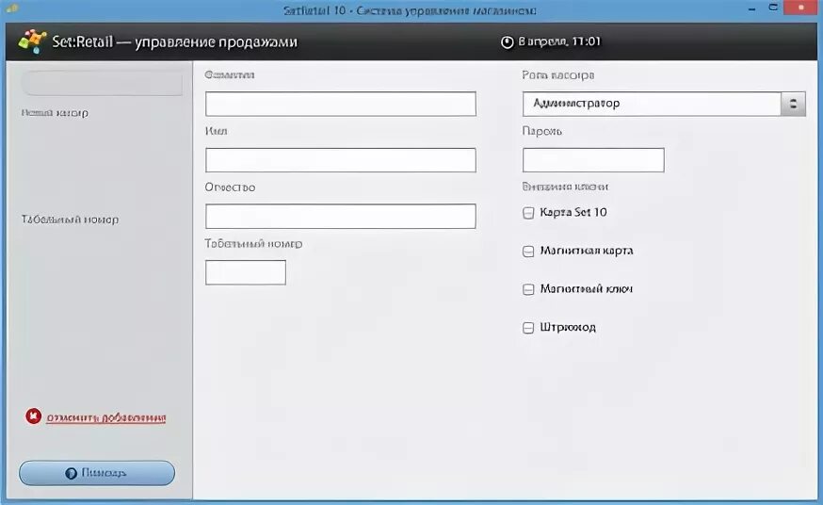
Task: Focus the Фамилия input field
Action: pyautogui.click(x=341, y=104)
